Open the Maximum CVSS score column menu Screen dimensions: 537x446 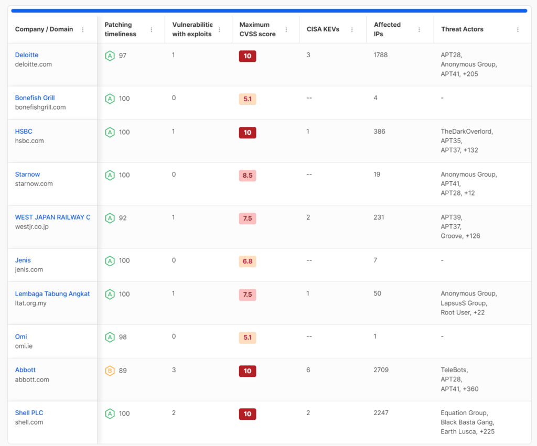tap(286, 30)
